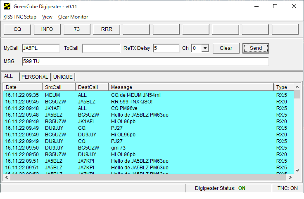This screenshot has height=199, width=304.
Task: Choose Clear Monitor from the menu bar
Action: pos(73,17)
